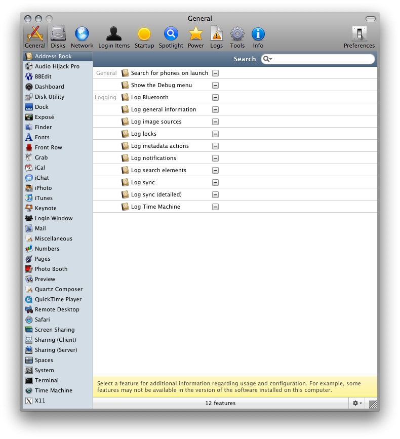Toggle the Log notifications checkbox

click(215, 158)
